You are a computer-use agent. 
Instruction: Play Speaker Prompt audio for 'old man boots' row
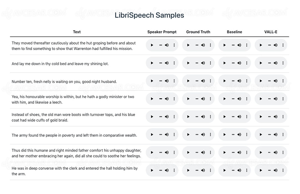[152, 117]
